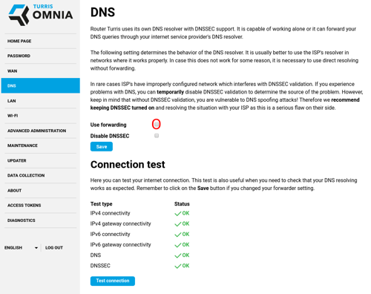Screen dimensions: 371x294
Task: Click the 'IPv6 connectivity' row text
Action: (110, 234)
